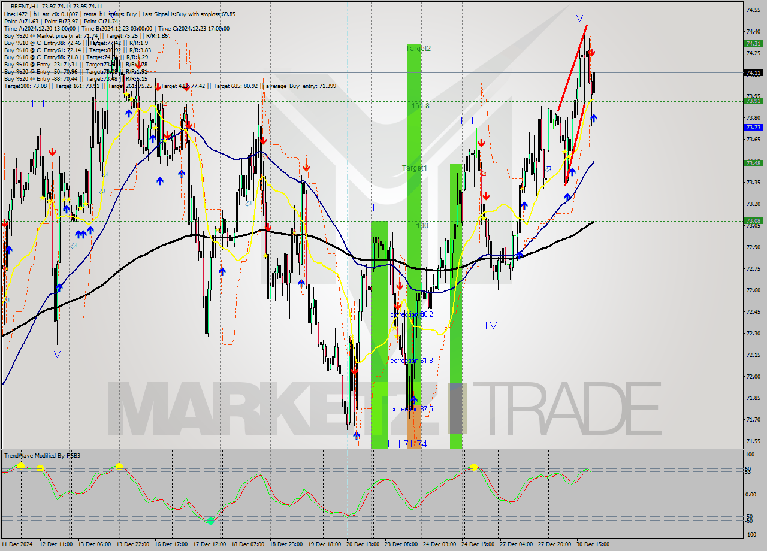This screenshot has width=767, height=551.
Task: Select the Target1 label on the chart
Action: (415, 168)
